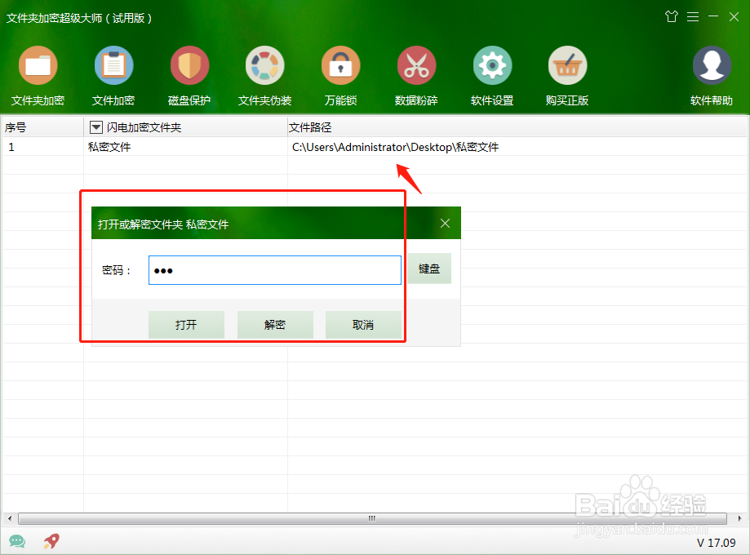Image resolution: width=750 pixels, height=555 pixels.
Task: Open the 键盘 on-screen keyboard
Action: [428, 269]
